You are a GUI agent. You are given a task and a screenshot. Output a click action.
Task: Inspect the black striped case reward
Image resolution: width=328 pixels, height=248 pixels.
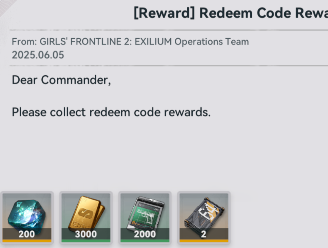pyautogui.click(x=204, y=216)
